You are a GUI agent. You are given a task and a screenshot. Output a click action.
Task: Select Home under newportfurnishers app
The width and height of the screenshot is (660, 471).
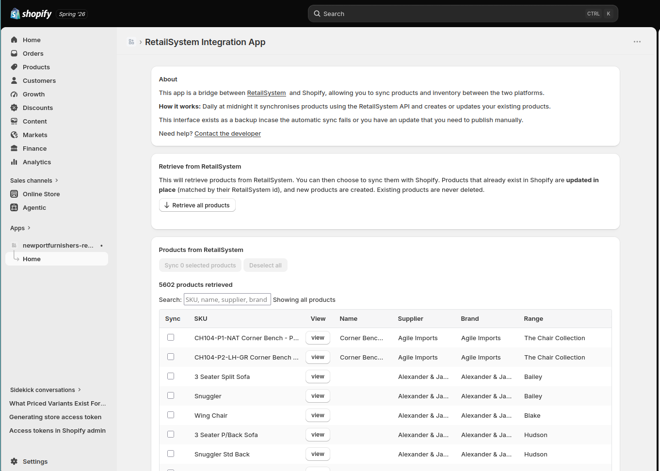tap(57, 259)
